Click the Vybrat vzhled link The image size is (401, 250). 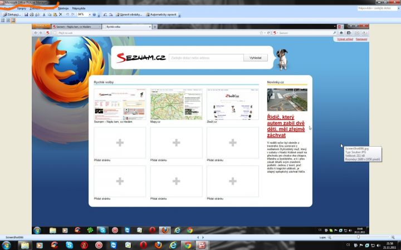(x=345, y=39)
